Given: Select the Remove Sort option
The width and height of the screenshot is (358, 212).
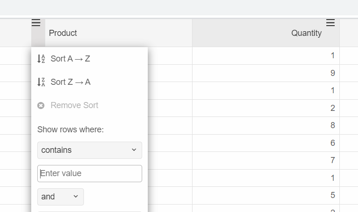Looking at the screenshot, I should tap(89, 105).
